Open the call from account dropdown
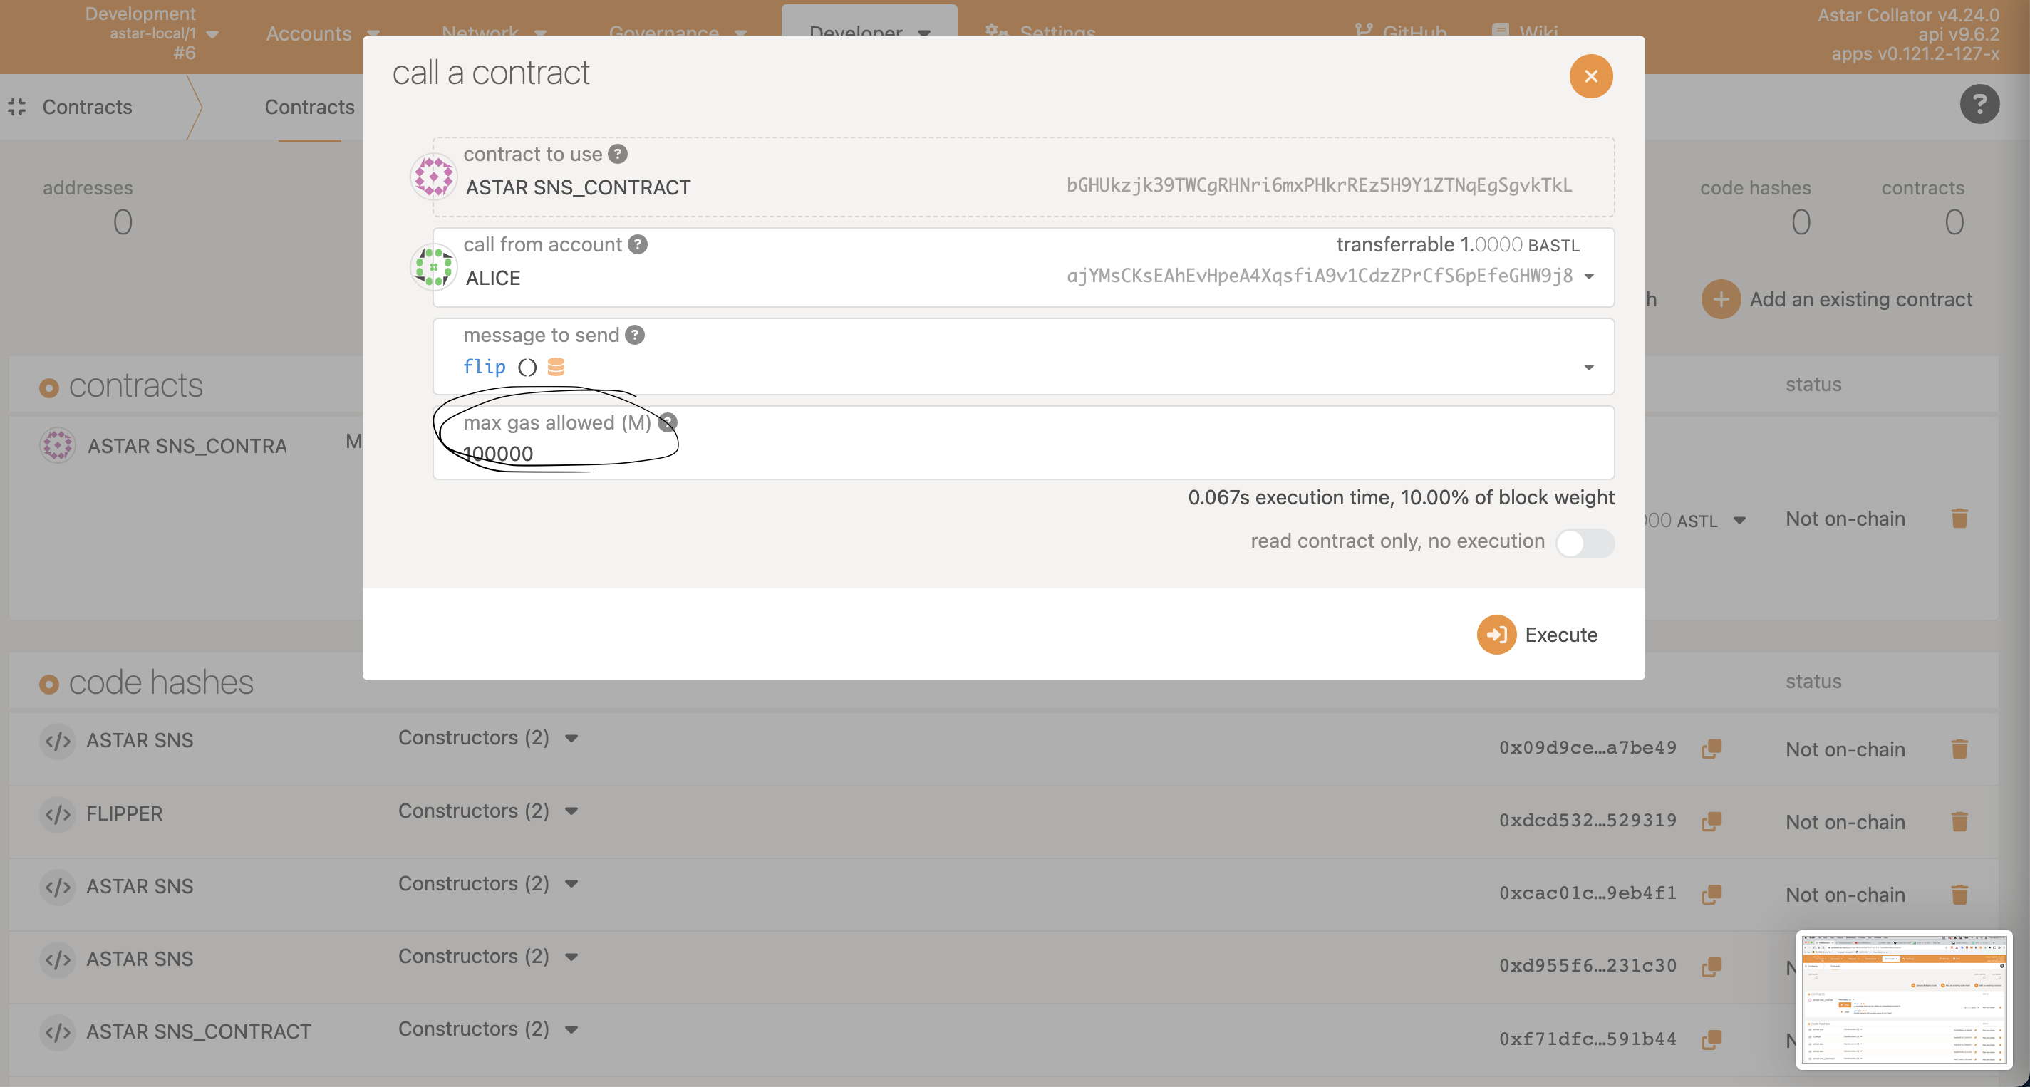The height and width of the screenshot is (1087, 2030). pos(1589,276)
